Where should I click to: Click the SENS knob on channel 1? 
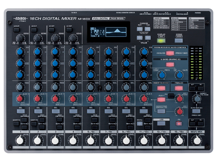click(x=20, y=38)
